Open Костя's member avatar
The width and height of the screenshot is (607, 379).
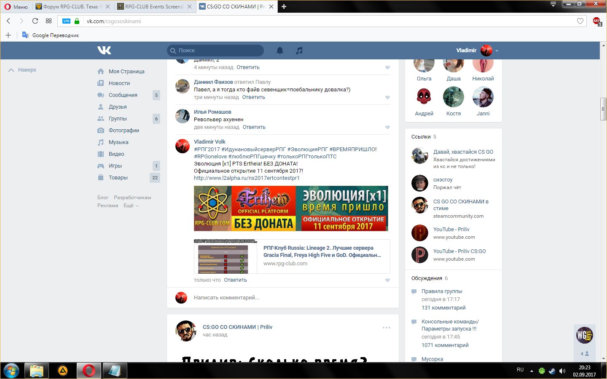(454, 97)
